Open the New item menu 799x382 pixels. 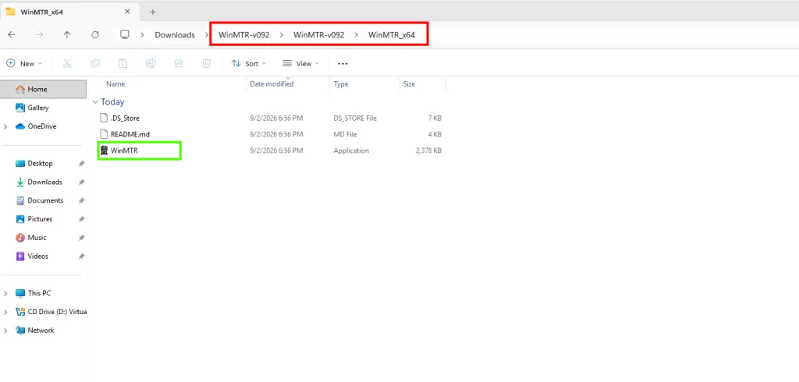(x=24, y=64)
